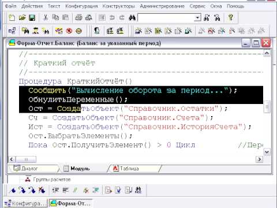Screen dimensions: 277x208
Task: Click the open folder icon in the toolbar
Action: tap(22, 18)
